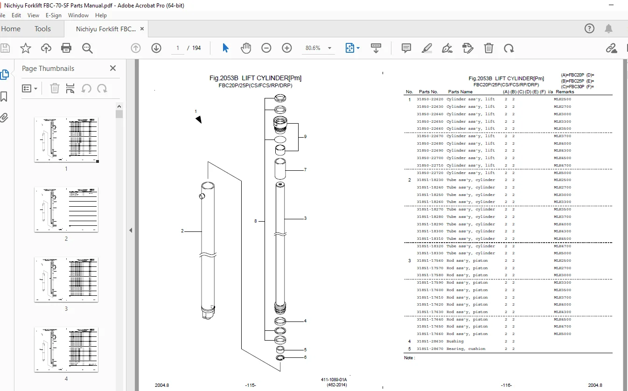Screen dimensions: 628x391
Task: Click the 'Parts No.' column header
Action: pyautogui.click(x=428, y=92)
